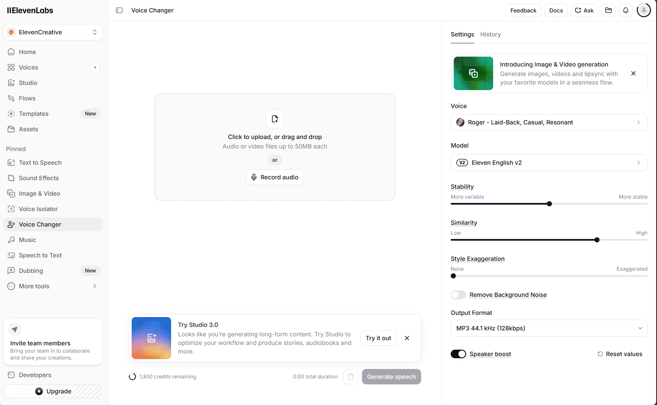657x405 pixels.
Task: Close the Try Studio 3.0 banner
Action: click(x=407, y=338)
